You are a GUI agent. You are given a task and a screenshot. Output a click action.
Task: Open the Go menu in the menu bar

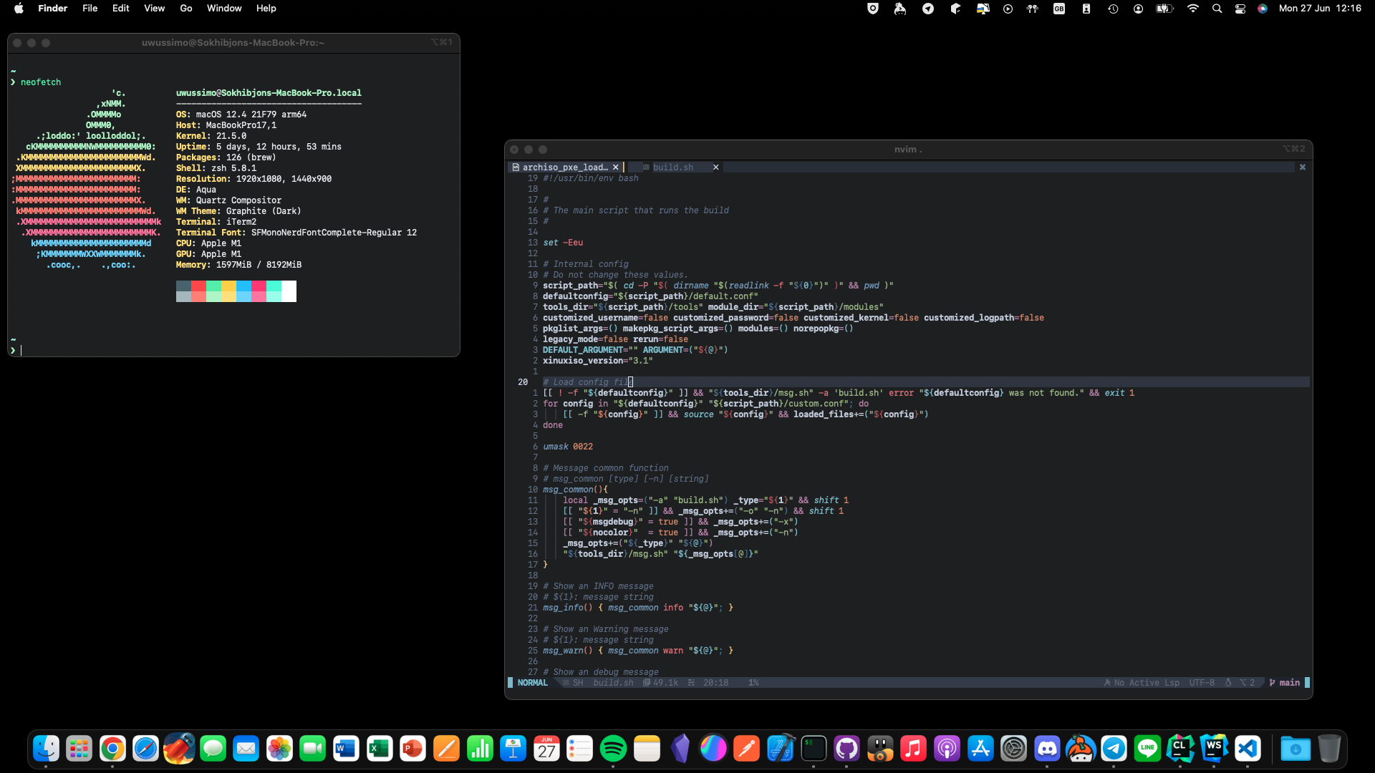pyautogui.click(x=186, y=9)
